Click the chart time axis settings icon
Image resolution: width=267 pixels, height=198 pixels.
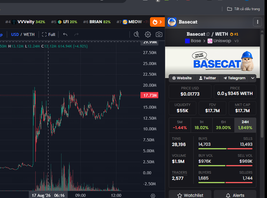(153, 196)
